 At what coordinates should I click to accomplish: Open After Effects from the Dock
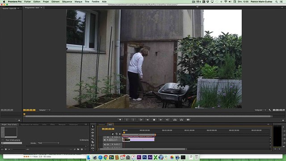click(150, 157)
